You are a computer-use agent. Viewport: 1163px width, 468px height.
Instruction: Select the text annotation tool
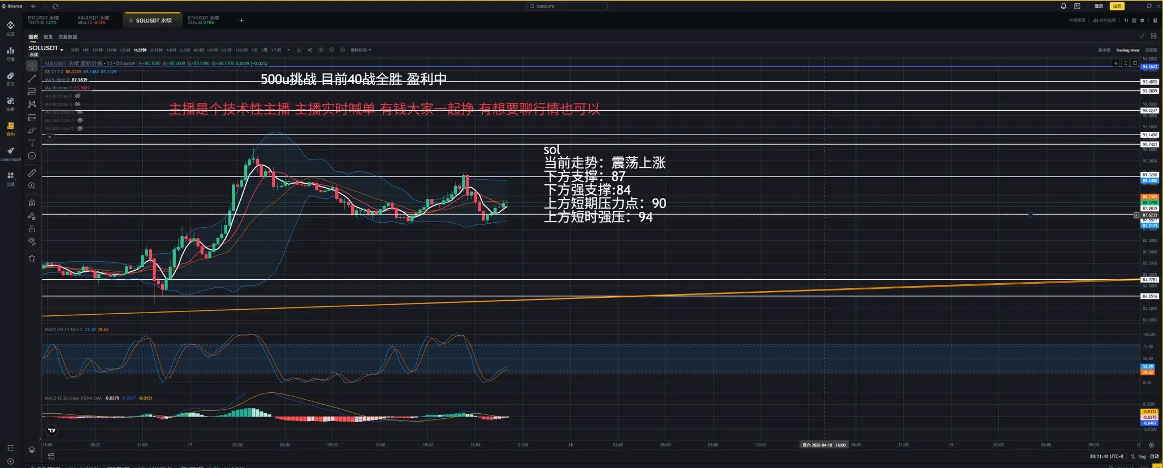(x=32, y=143)
